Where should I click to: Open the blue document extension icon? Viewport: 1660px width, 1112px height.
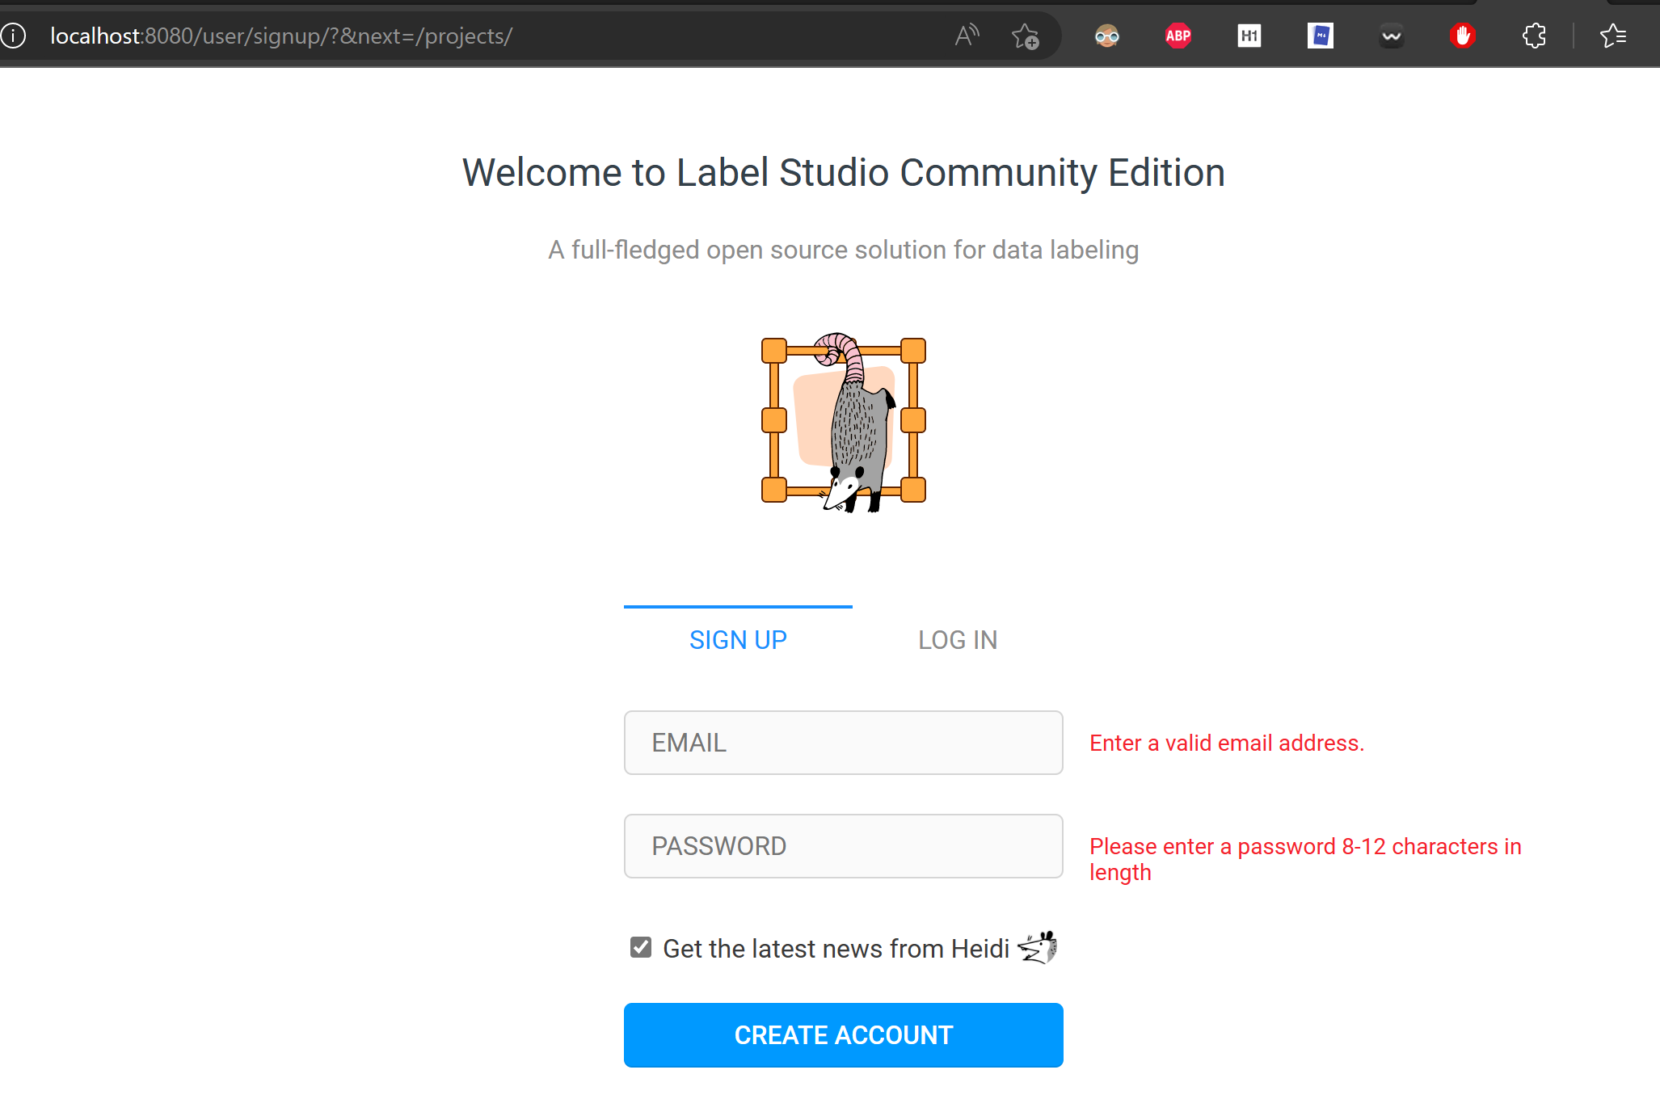[x=1321, y=36]
